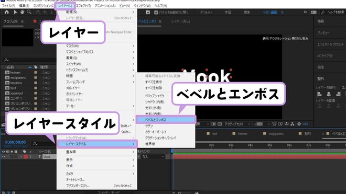Select the 小さい画面 workspace
Image resolution: width=346 pixels, height=194 pixels.
[269, 13]
